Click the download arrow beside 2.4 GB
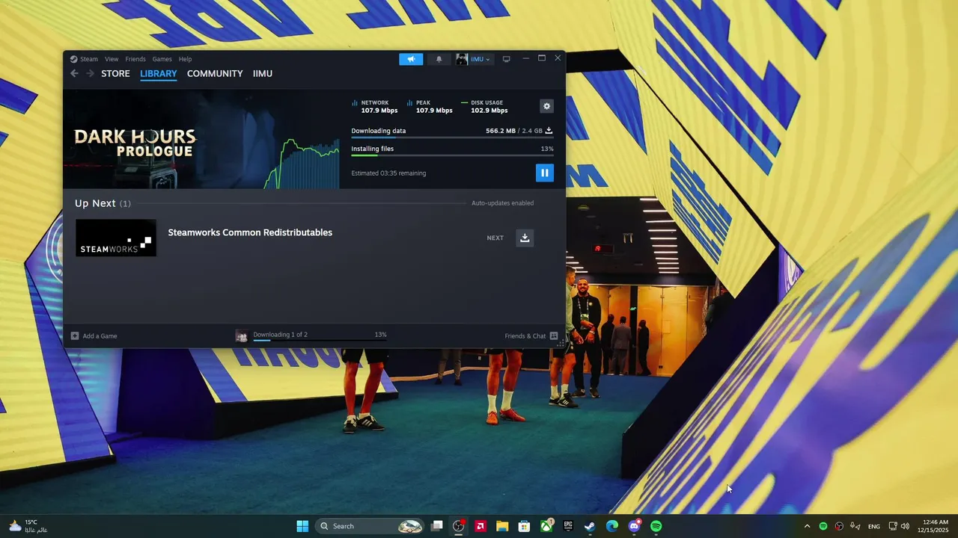Screen dimensions: 958x538 pyautogui.click(x=549, y=131)
